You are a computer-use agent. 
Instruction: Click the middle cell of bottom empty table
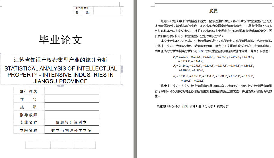pyautogui.click(x=62, y=145)
